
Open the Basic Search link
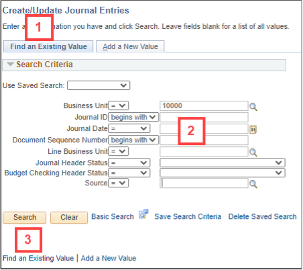(x=113, y=216)
